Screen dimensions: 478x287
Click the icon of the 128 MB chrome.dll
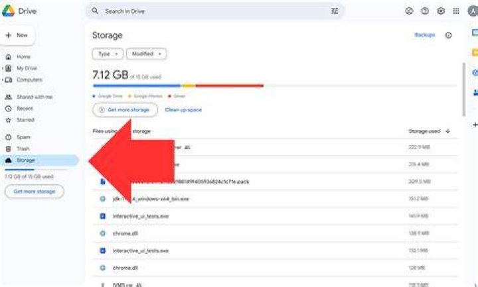103,268
